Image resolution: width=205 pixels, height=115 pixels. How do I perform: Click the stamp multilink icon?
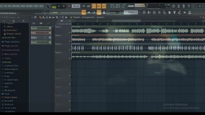pyautogui.click(x=104, y=12)
